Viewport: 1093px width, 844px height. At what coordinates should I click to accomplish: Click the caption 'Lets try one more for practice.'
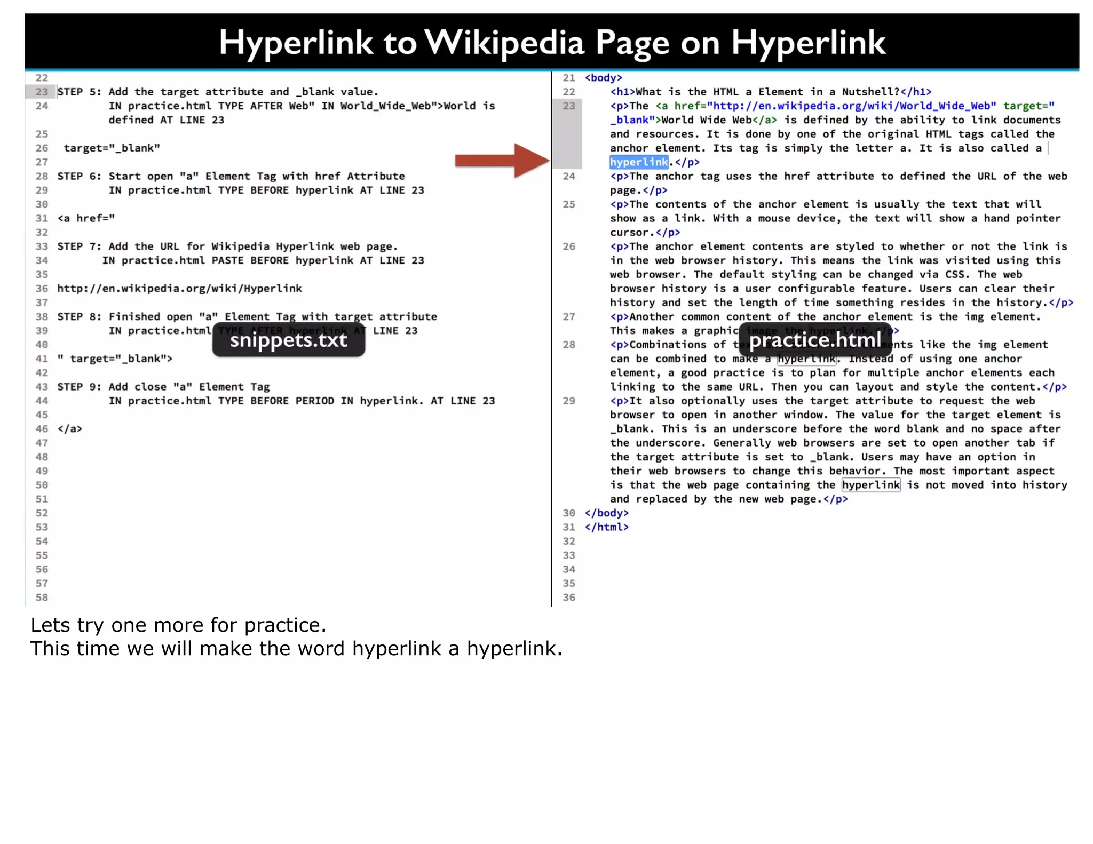[x=178, y=625]
